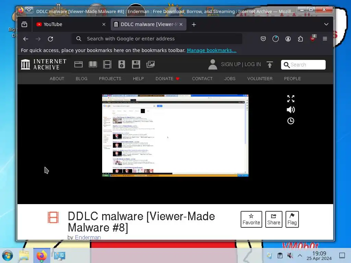Viewport: 351px width, 263px height.
Task: Open the Firefox hamburger application menu
Action: [x=325, y=39]
